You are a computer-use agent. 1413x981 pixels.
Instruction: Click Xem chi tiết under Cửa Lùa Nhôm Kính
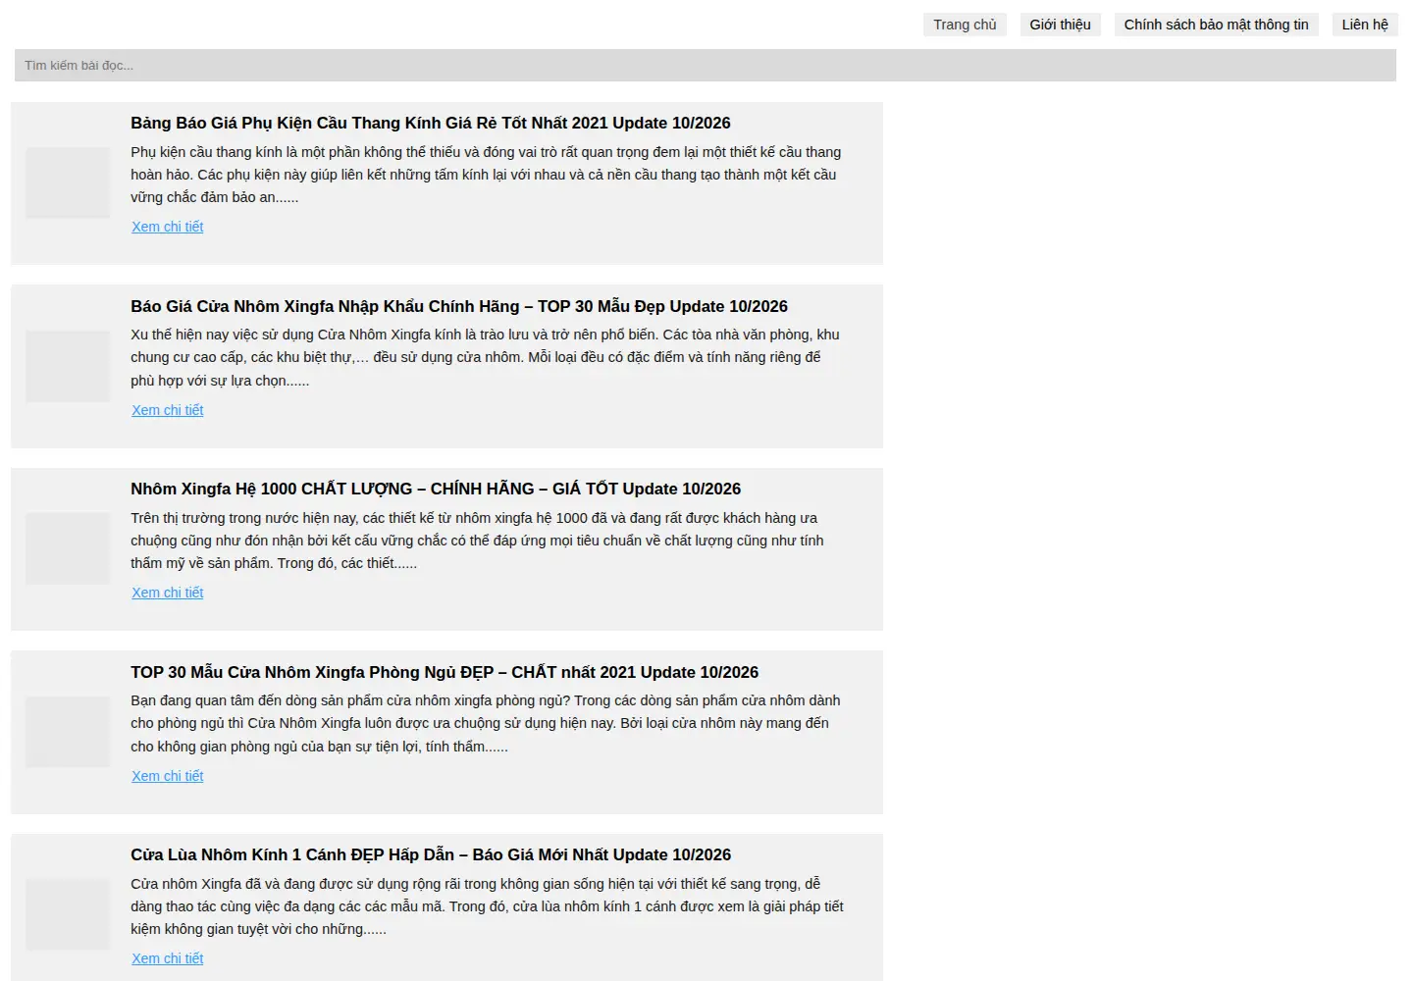coord(168,958)
